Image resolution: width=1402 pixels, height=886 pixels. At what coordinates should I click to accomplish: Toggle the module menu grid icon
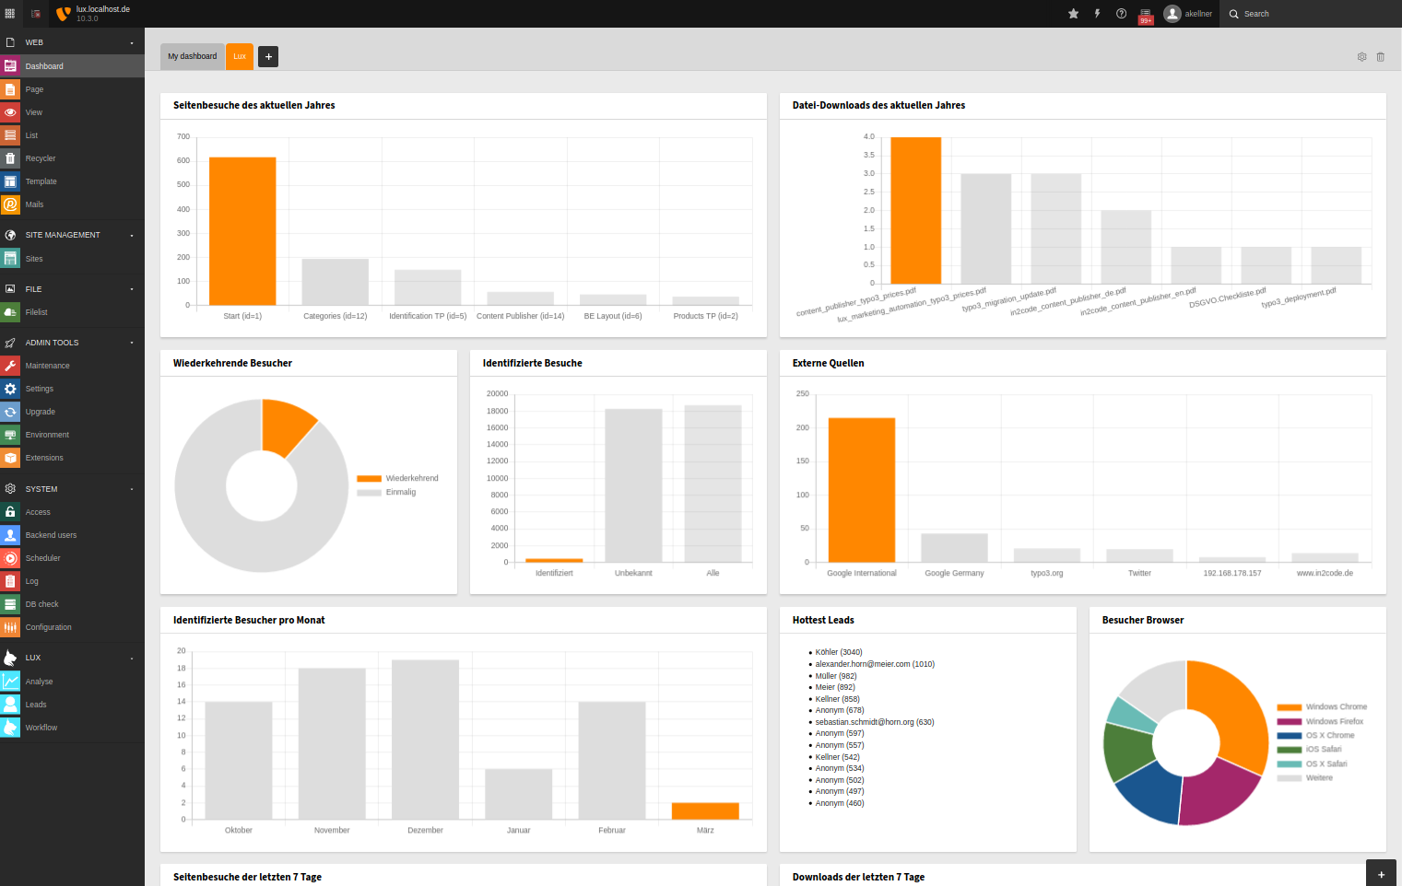click(10, 14)
